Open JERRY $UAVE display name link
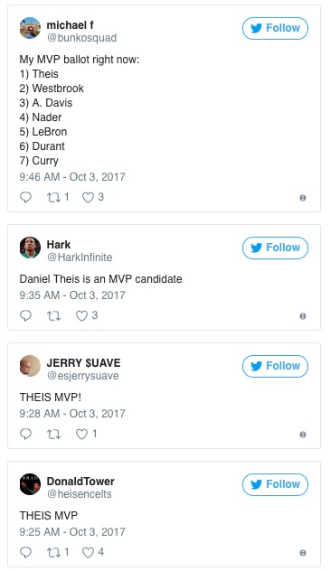Screen dimensions: 330x571 (83, 362)
